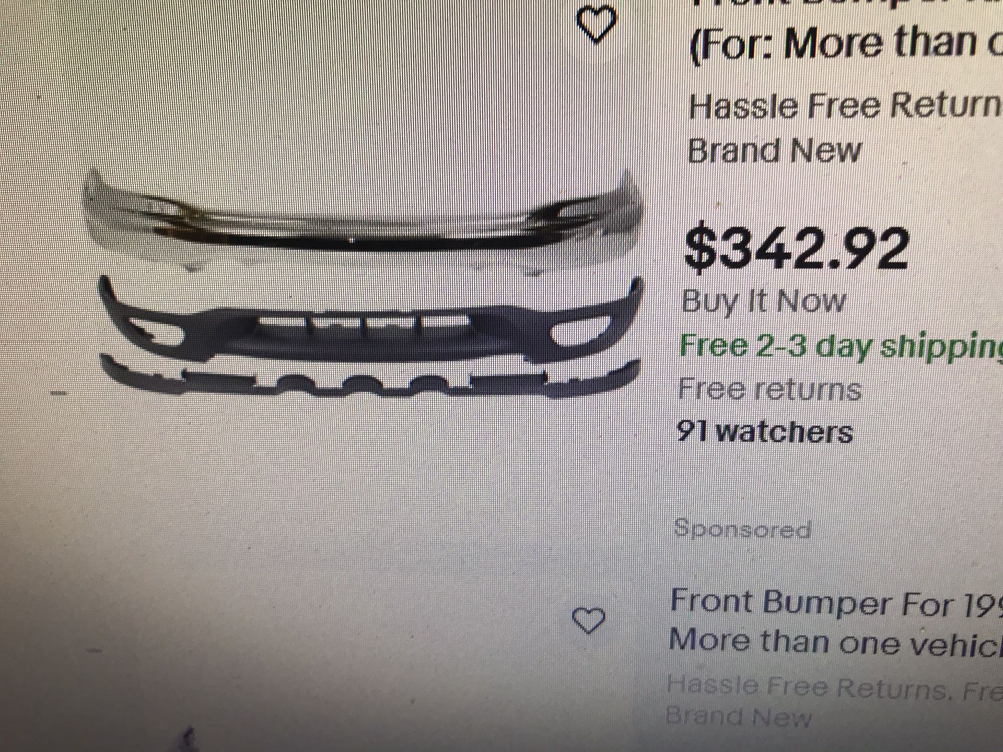The width and height of the screenshot is (1003, 752).
Task: Select the green 'Free 2-3 day shipping' text
Action: [841, 347]
